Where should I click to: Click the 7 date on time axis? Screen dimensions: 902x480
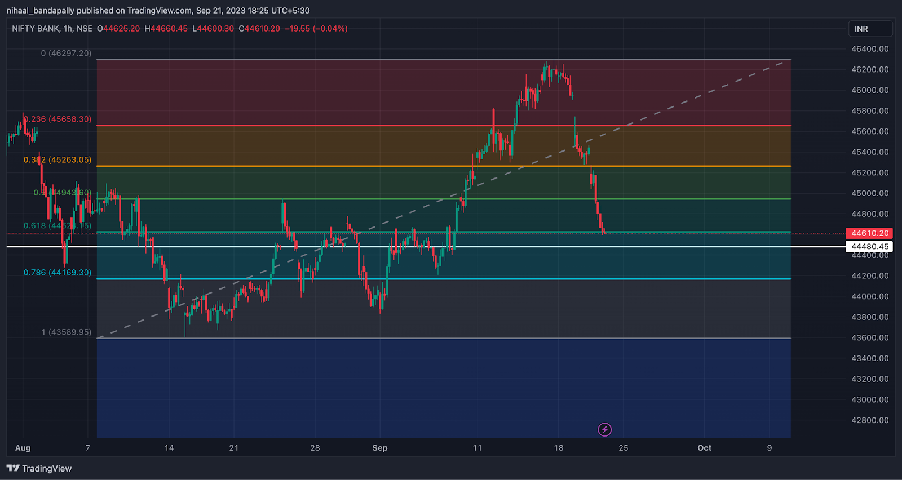pos(87,448)
